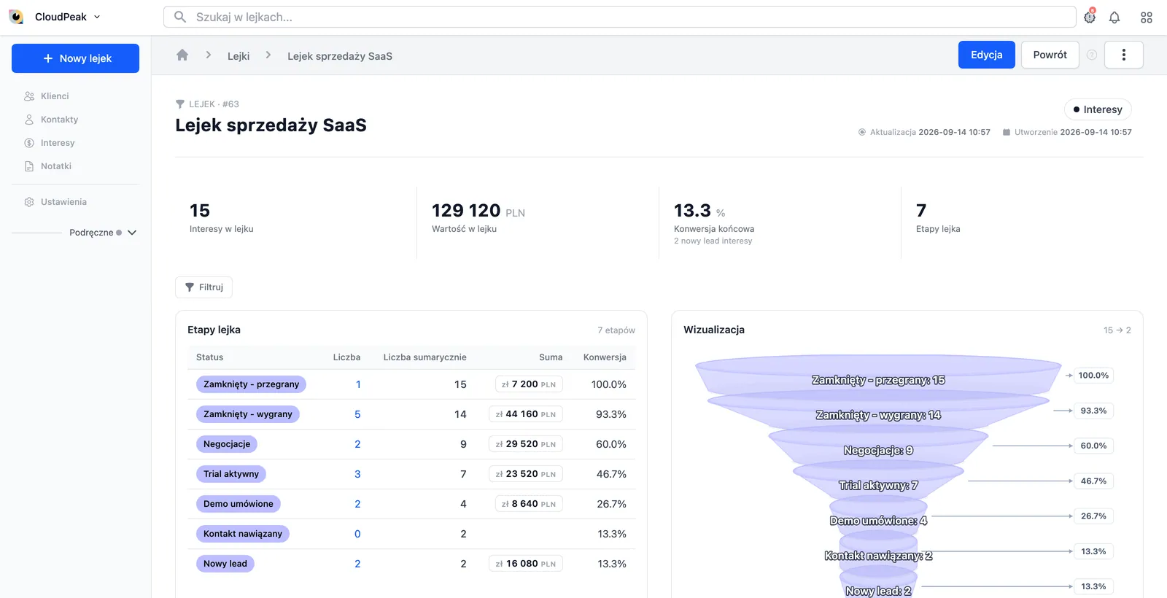Click the 60.0% funnel label

coord(1093,446)
